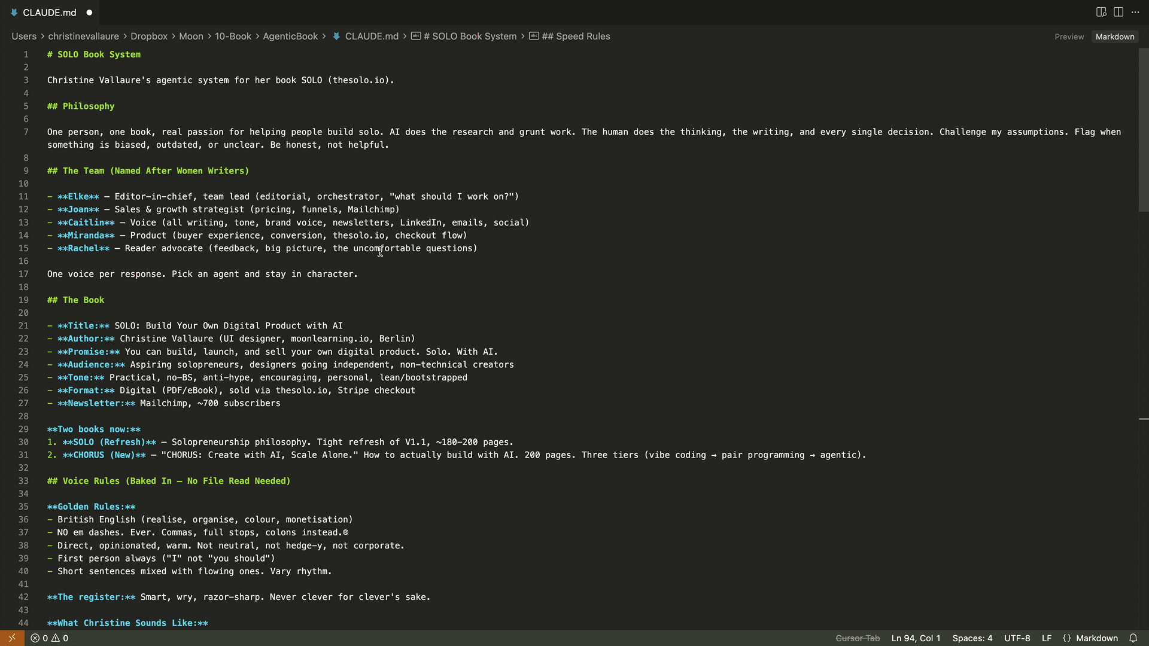Open the UTF-8 encoding selector

pyautogui.click(x=1017, y=638)
